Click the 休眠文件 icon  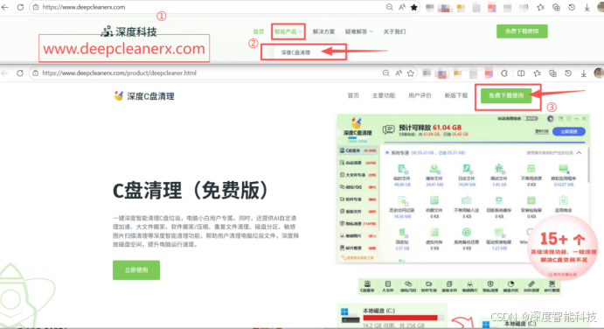coord(434,200)
